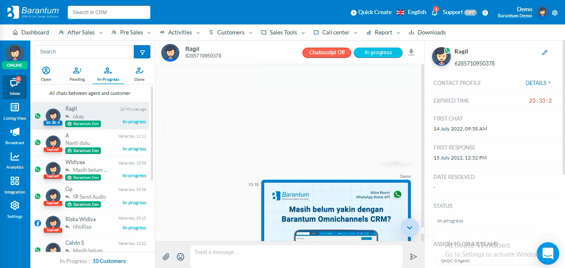The image size is (565, 268).
Task: Click right details panel scrollbar
Action: click(x=563, y=108)
